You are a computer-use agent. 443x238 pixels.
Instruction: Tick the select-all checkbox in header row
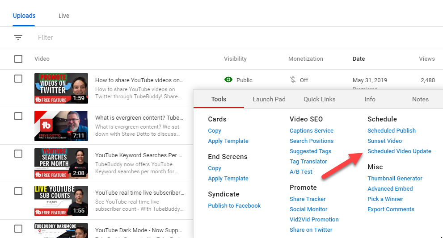[x=18, y=59]
